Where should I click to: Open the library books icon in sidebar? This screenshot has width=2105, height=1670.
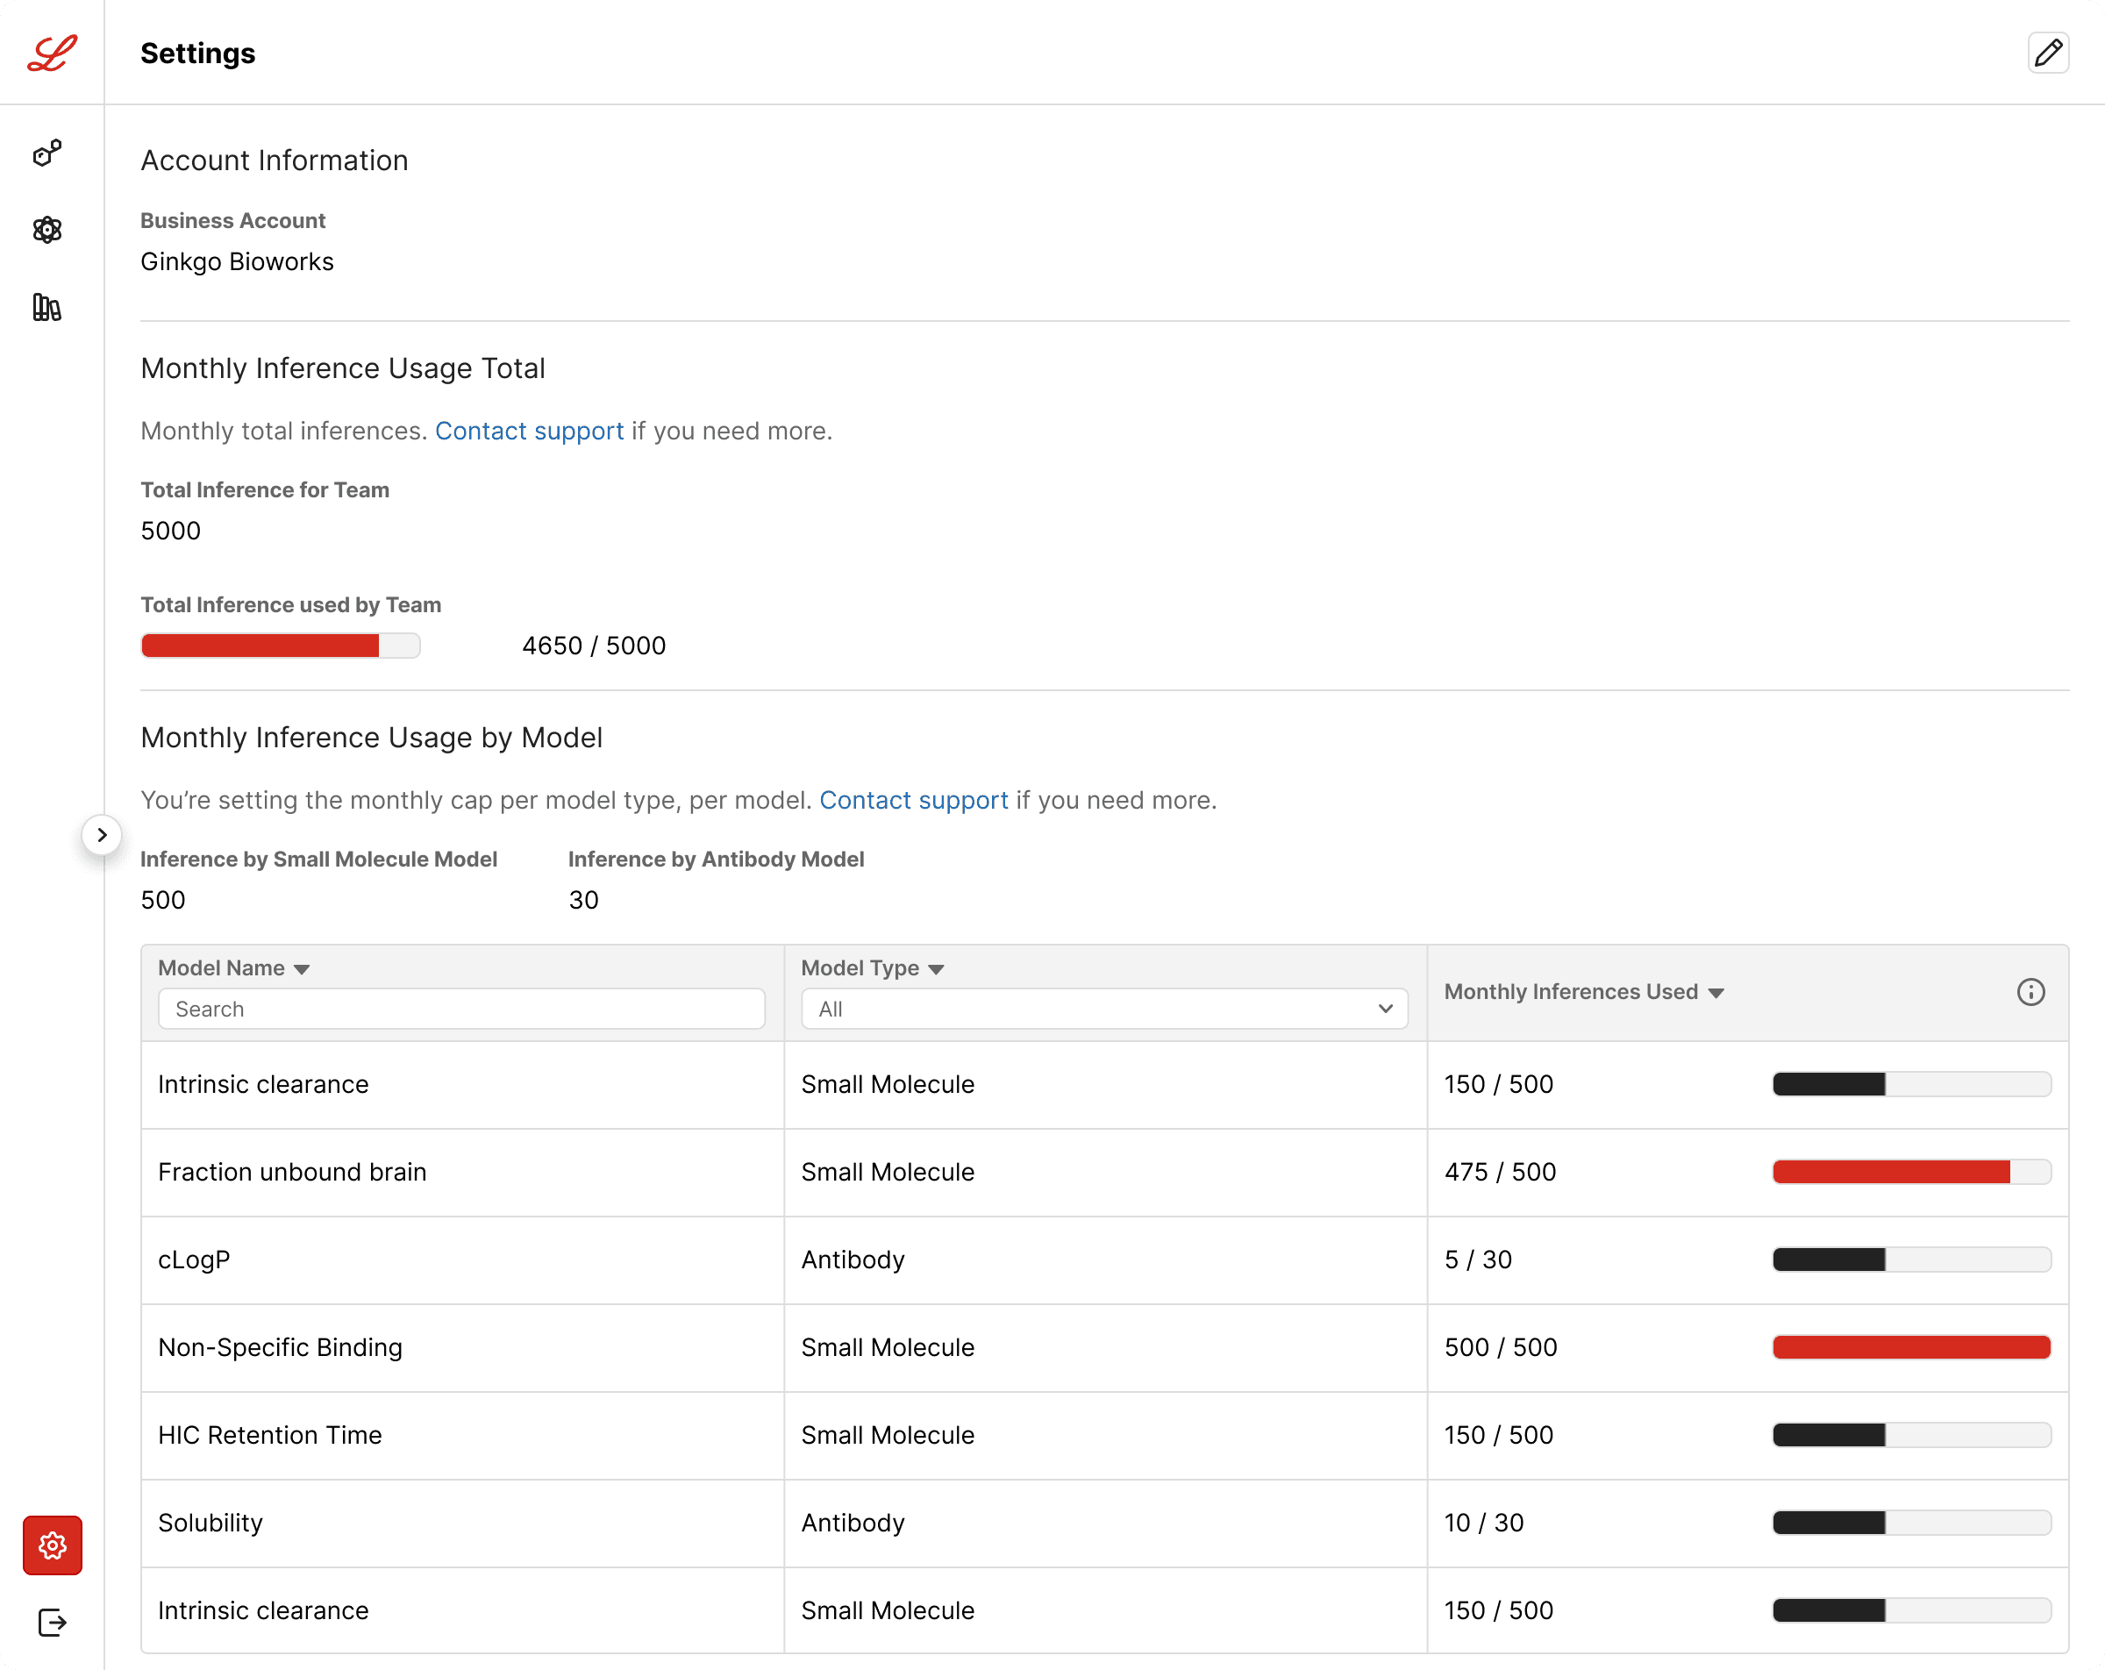(46, 308)
